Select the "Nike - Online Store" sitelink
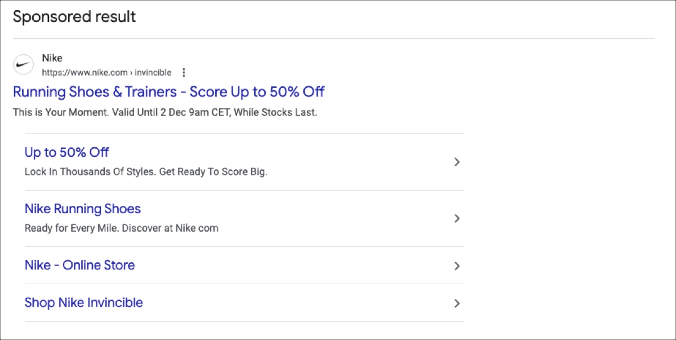Image resolution: width=676 pixels, height=340 pixels. point(79,264)
